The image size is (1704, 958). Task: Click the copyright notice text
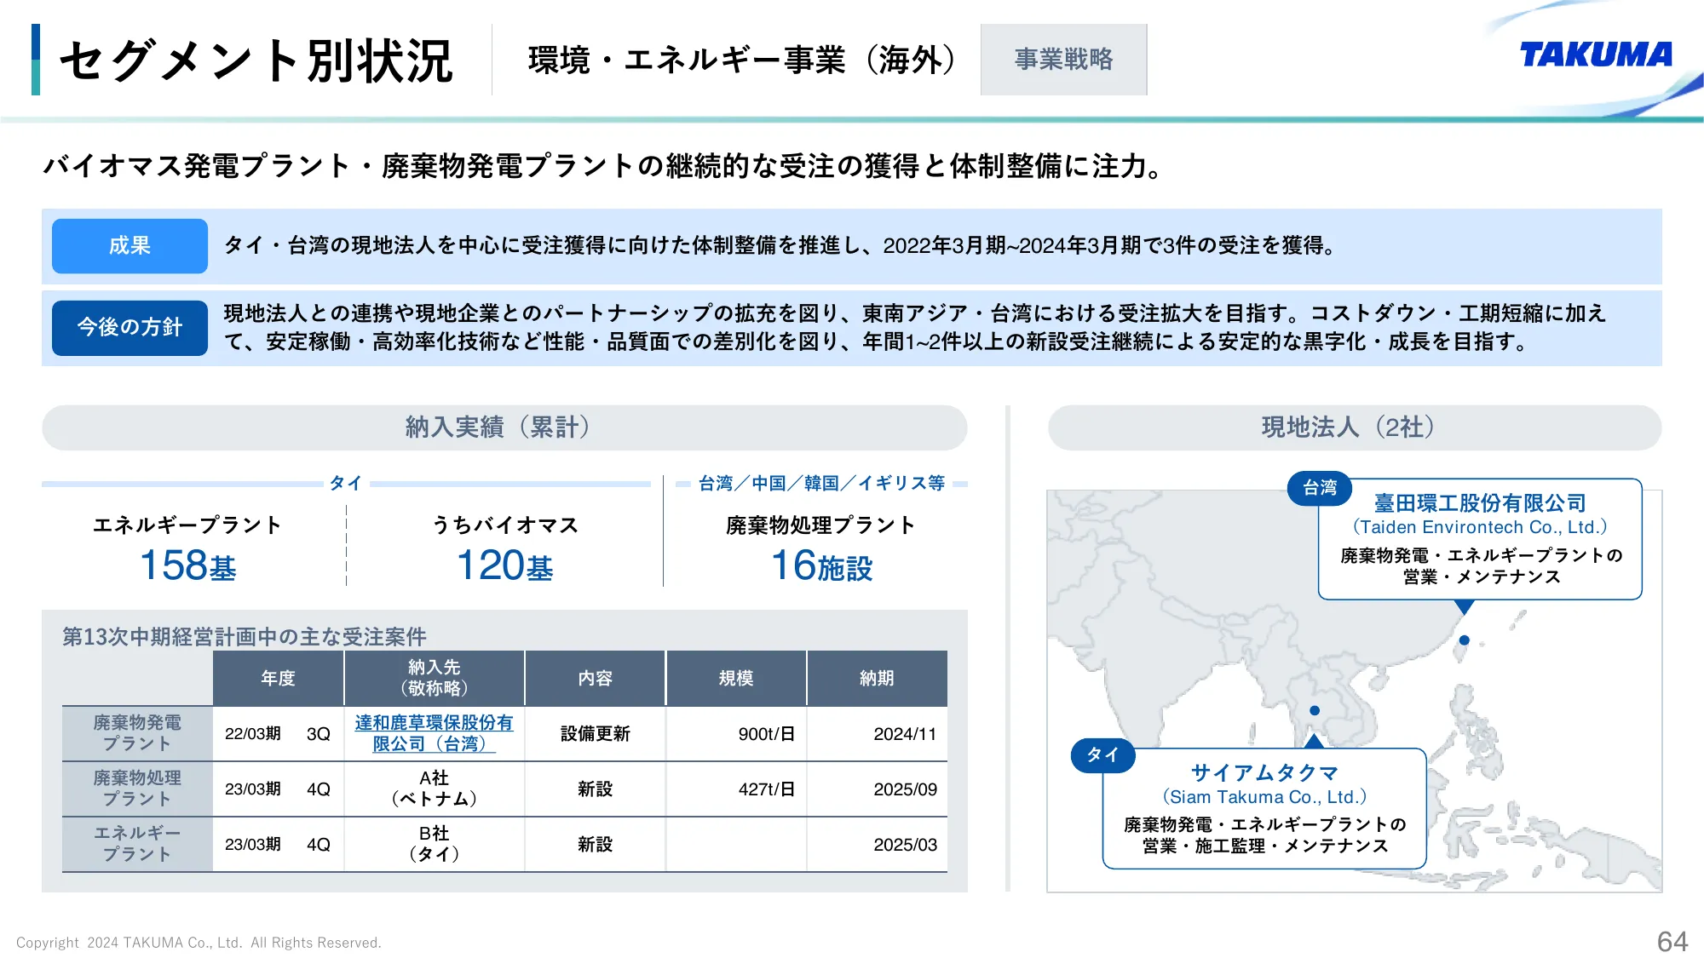click(x=199, y=943)
